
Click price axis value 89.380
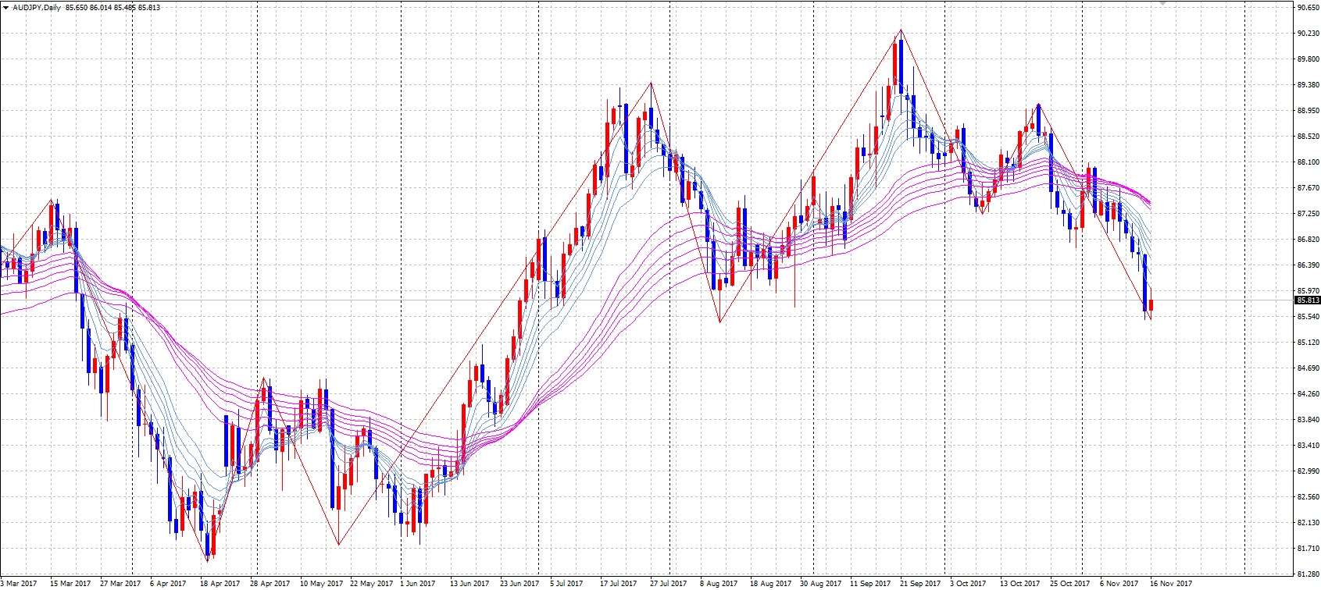[1309, 85]
